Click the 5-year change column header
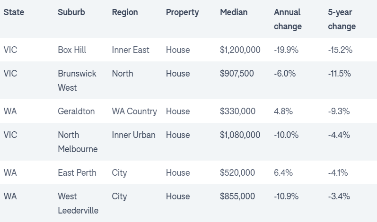377x222 pixels. [342, 19]
